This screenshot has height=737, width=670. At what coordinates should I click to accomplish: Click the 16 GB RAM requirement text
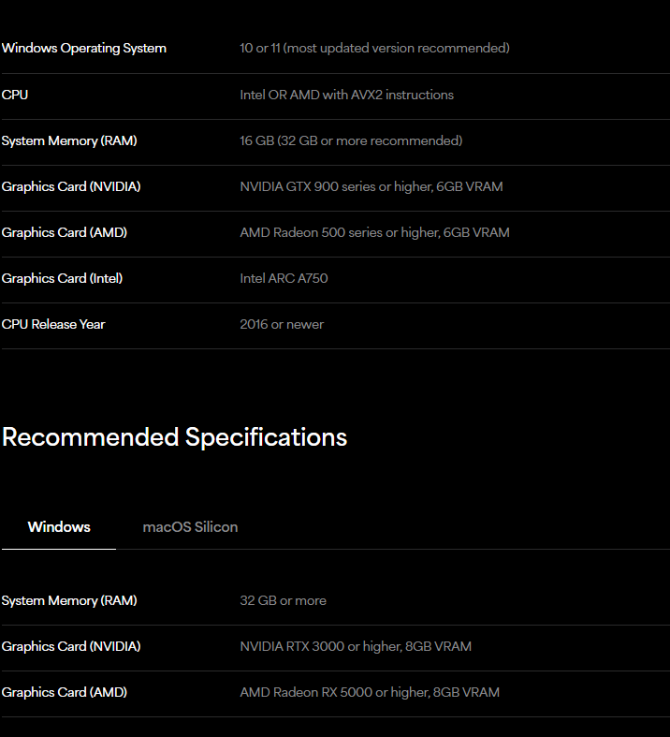(x=351, y=140)
